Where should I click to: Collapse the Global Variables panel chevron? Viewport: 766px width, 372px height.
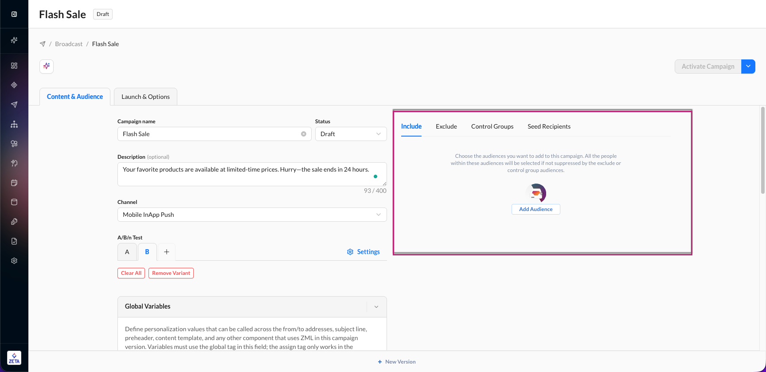click(376, 307)
